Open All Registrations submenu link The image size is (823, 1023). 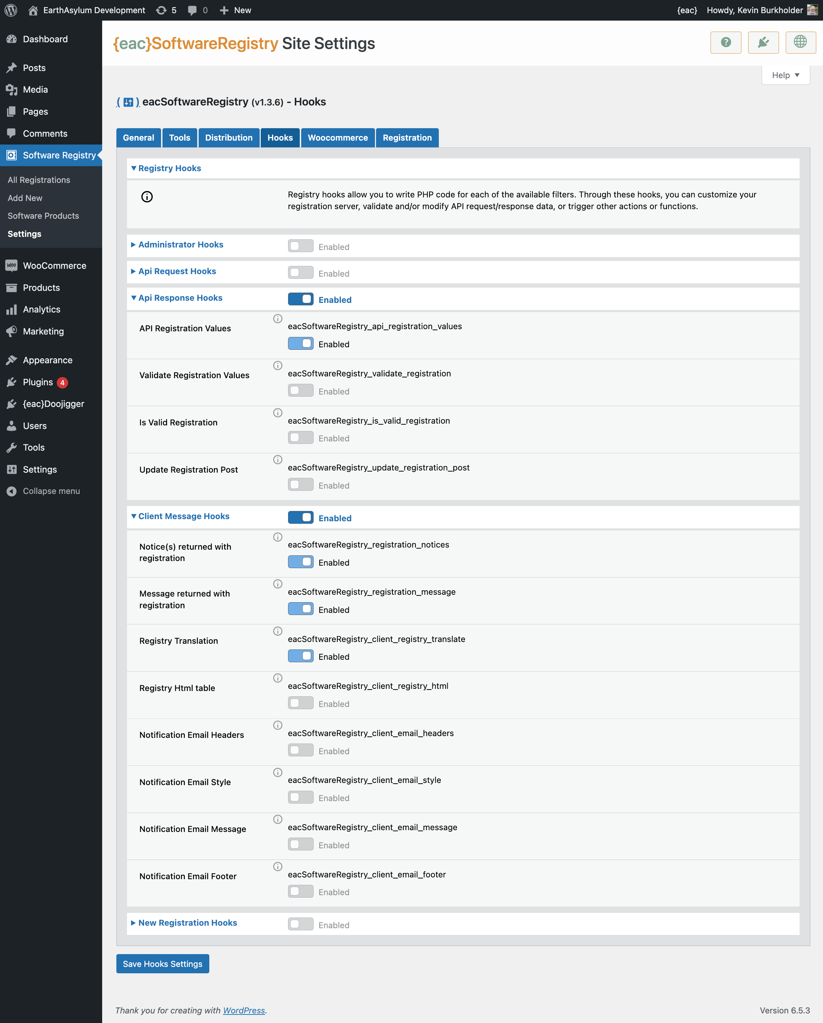pyautogui.click(x=39, y=180)
